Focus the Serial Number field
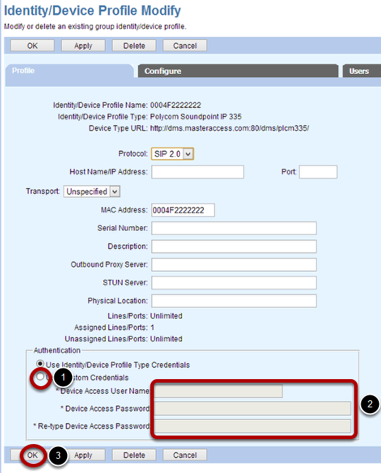The width and height of the screenshot is (381, 473). click(x=234, y=228)
